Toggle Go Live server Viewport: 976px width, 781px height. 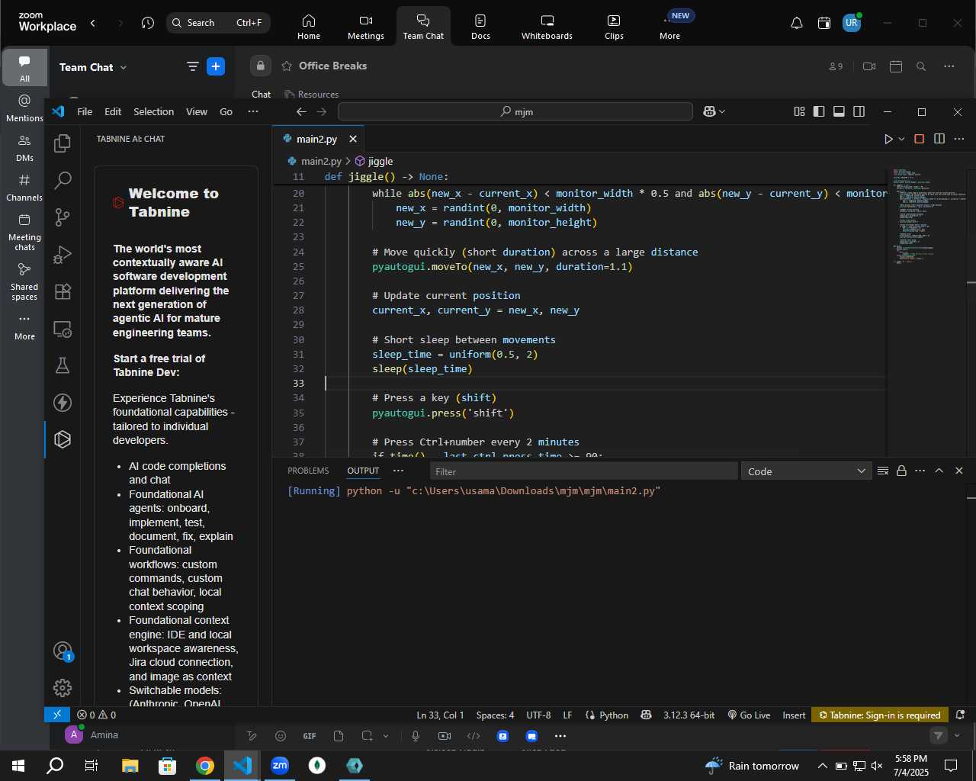[749, 715]
